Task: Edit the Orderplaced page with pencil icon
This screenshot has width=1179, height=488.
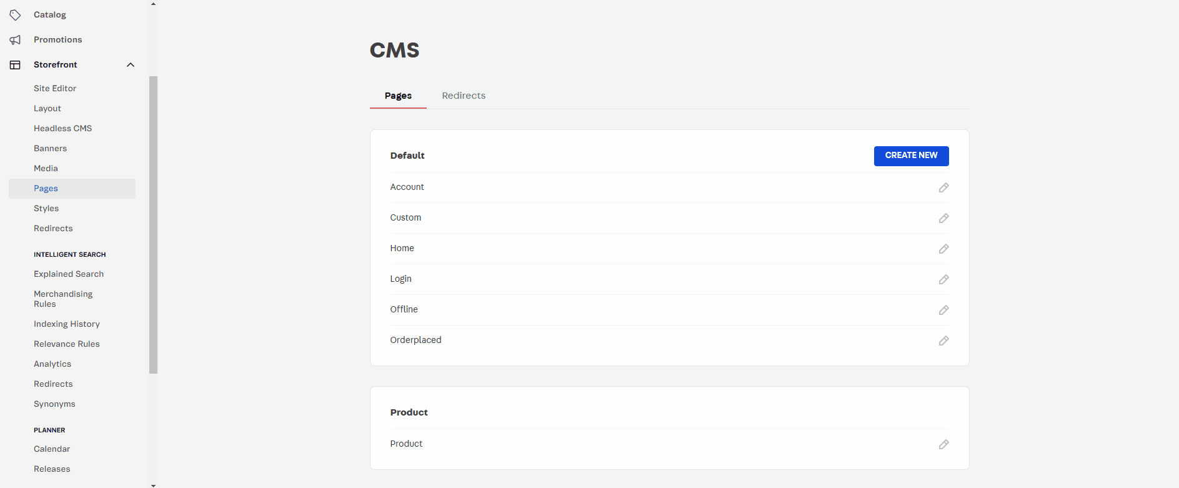Action: 943,341
